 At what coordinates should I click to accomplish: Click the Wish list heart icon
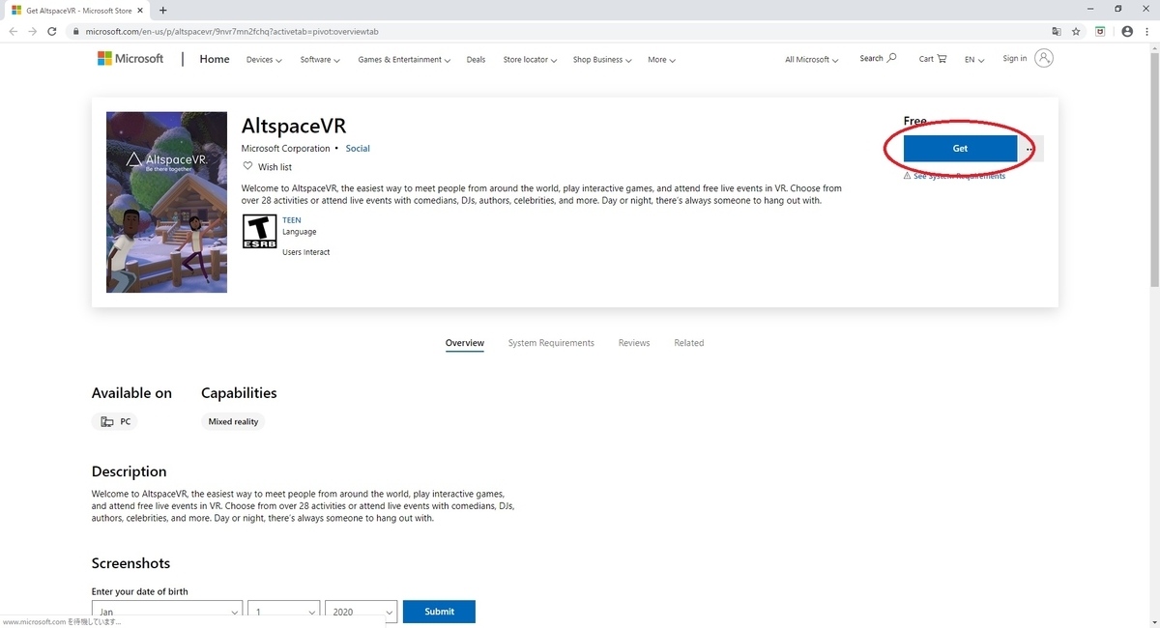(247, 166)
